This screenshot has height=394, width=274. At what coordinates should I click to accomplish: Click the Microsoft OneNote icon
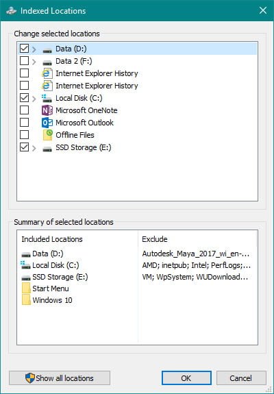[x=47, y=110]
